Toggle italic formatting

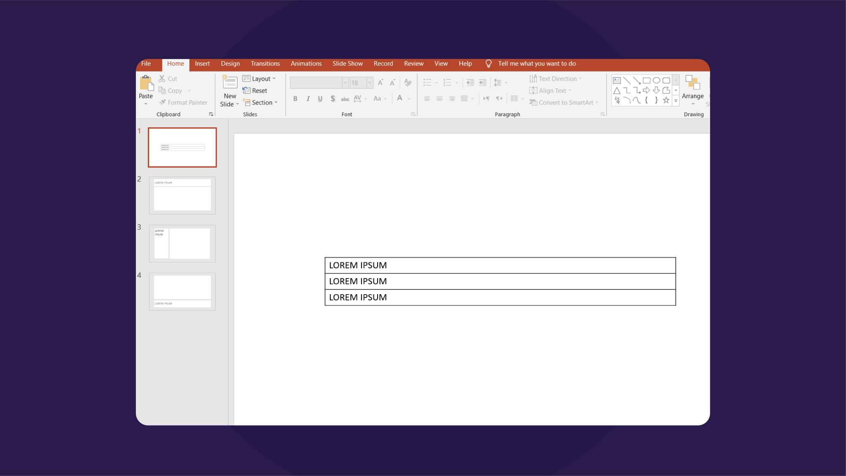[307, 98]
